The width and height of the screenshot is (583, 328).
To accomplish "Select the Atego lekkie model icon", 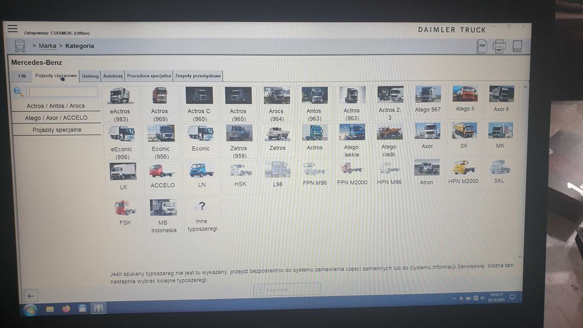I will tap(352, 132).
